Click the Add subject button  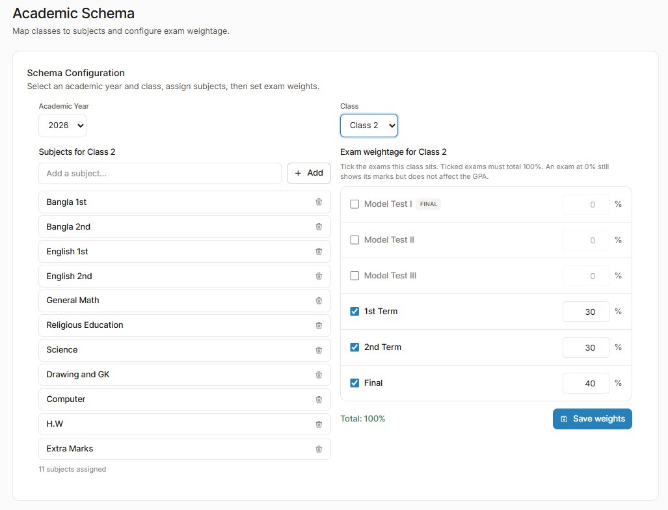(x=309, y=173)
